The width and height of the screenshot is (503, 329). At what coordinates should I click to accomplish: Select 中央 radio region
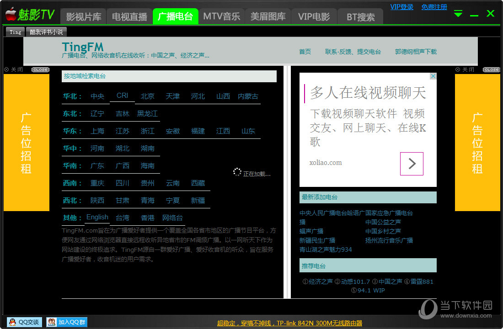(x=97, y=96)
